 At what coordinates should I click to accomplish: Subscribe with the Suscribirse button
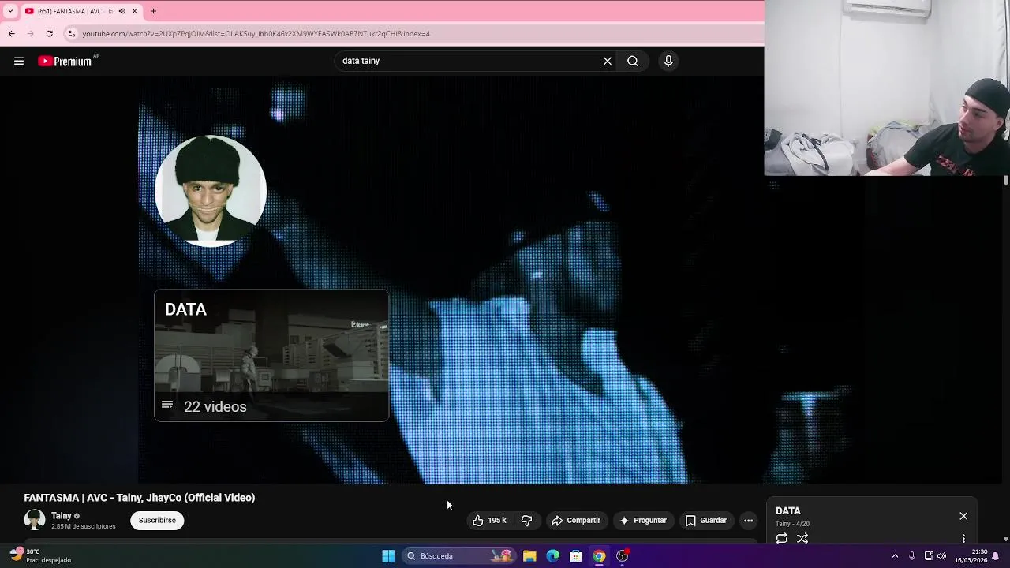tap(157, 521)
